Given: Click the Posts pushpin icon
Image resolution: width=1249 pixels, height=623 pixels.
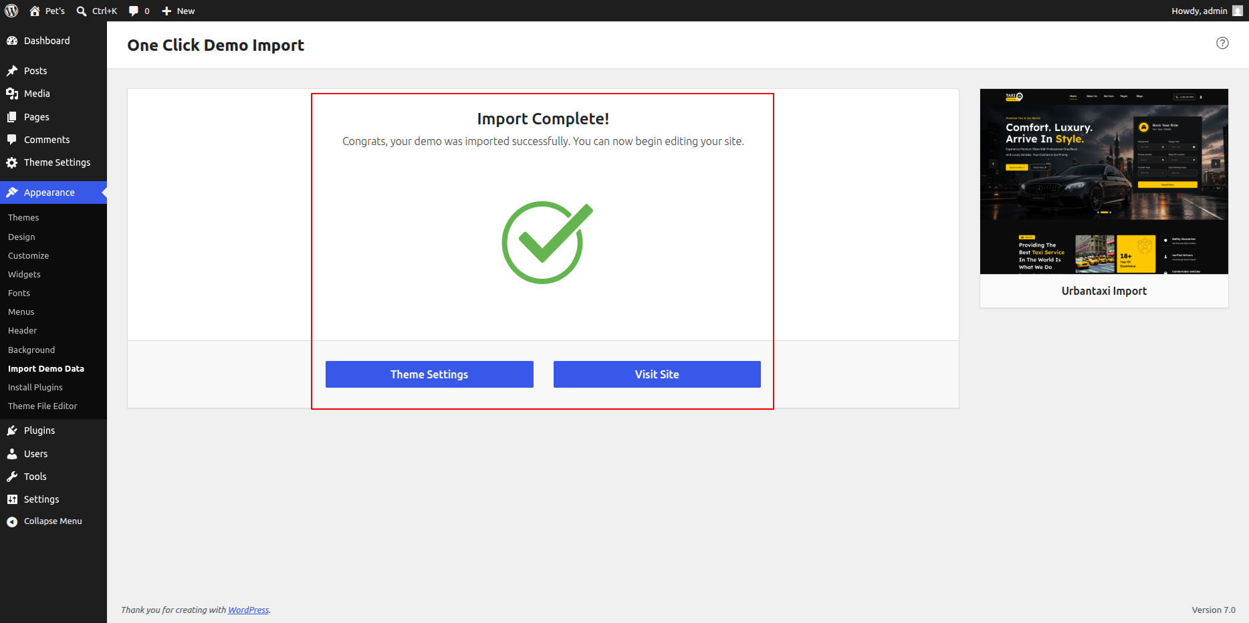Looking at the screenshot, I should (12, 71).
